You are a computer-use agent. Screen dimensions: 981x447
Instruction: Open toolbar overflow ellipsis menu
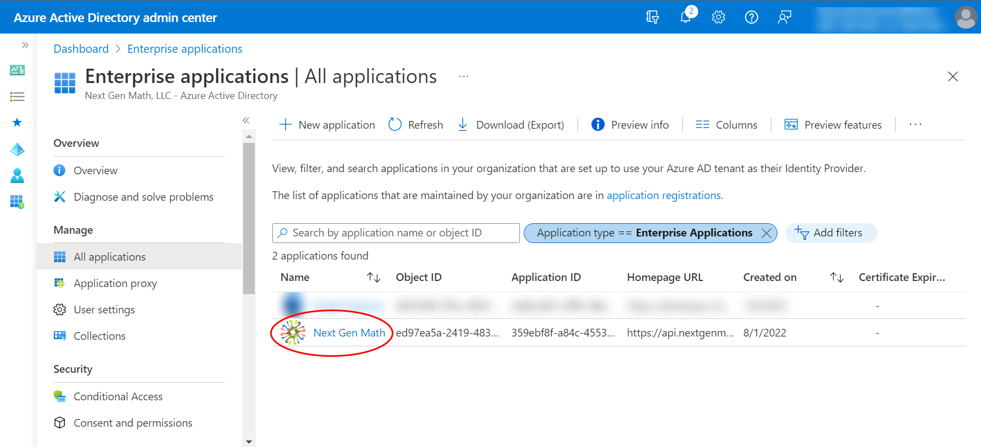[x=916, y=125]
